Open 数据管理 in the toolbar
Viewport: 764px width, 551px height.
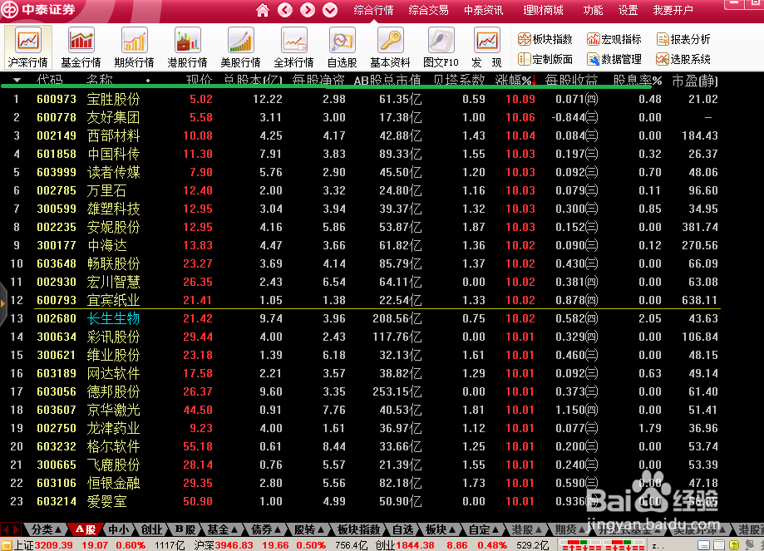click(614, 60)
